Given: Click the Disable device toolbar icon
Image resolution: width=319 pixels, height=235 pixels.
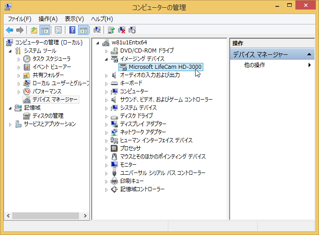Looking at the screenshot, I should point(132,30).
